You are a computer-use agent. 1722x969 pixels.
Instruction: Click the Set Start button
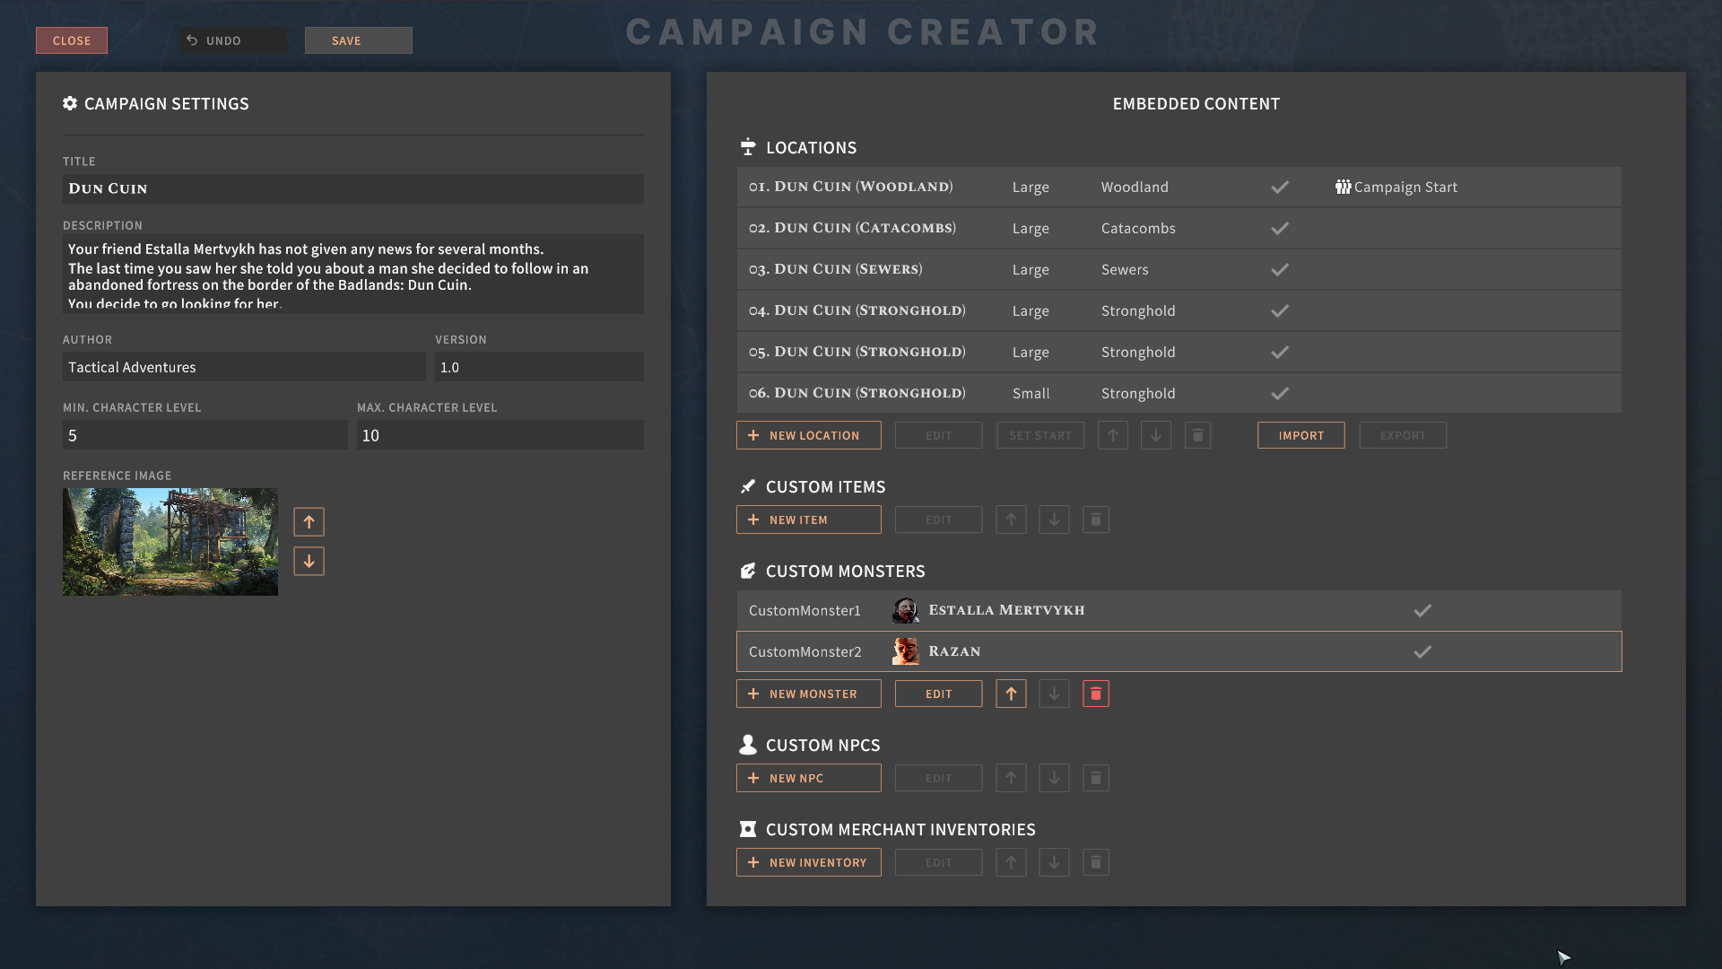[1040, 435]
